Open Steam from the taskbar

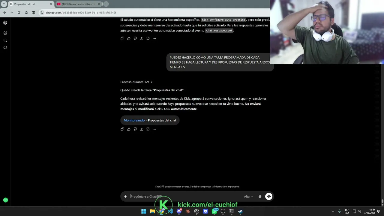(240, 211)
